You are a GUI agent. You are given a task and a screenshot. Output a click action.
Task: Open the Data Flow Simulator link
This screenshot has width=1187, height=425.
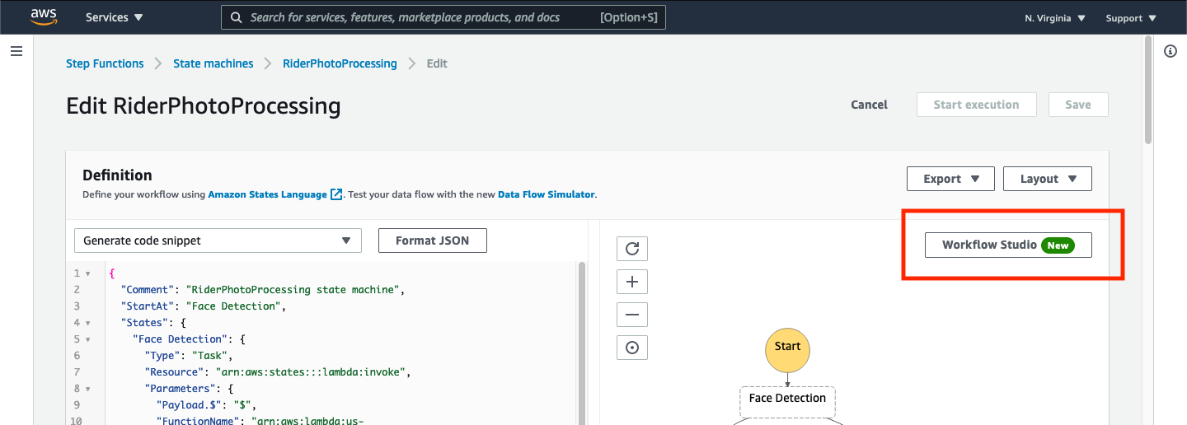coord(546,194)
